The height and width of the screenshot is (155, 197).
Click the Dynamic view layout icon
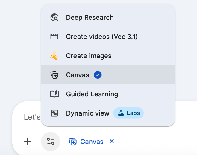coord(54,113)
